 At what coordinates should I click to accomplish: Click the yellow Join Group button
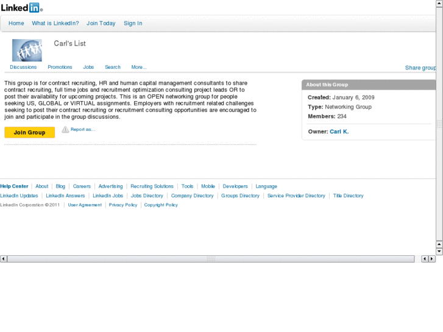[x=30, y=132]
